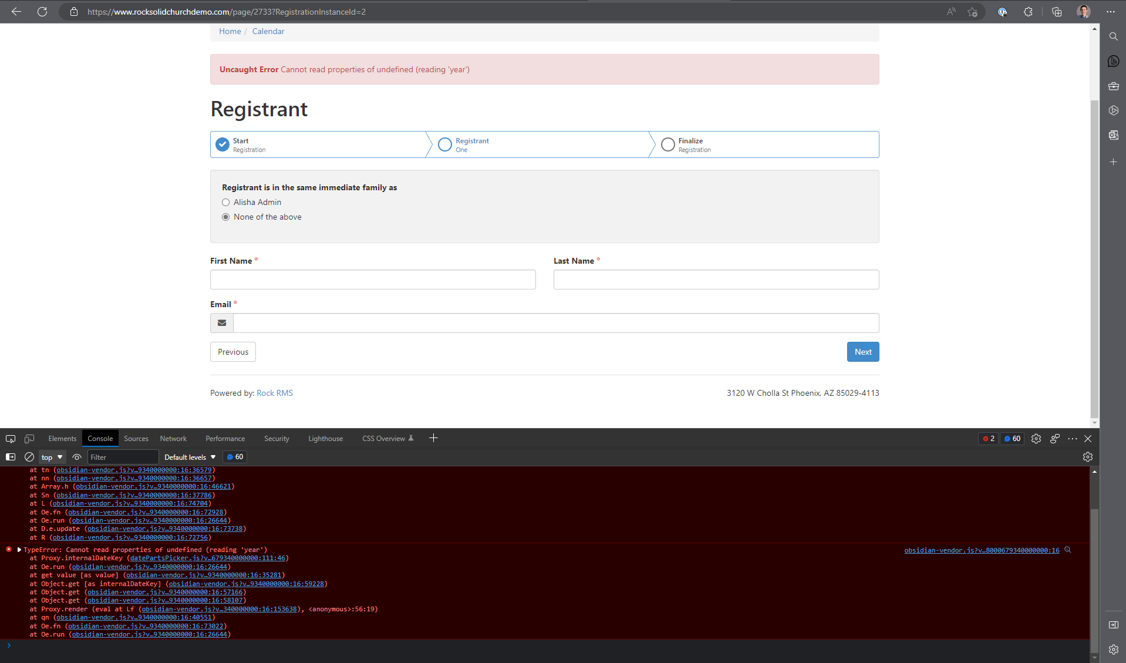Focus the Email input field
1126x663 pixels.
click(x=556, y=323)
